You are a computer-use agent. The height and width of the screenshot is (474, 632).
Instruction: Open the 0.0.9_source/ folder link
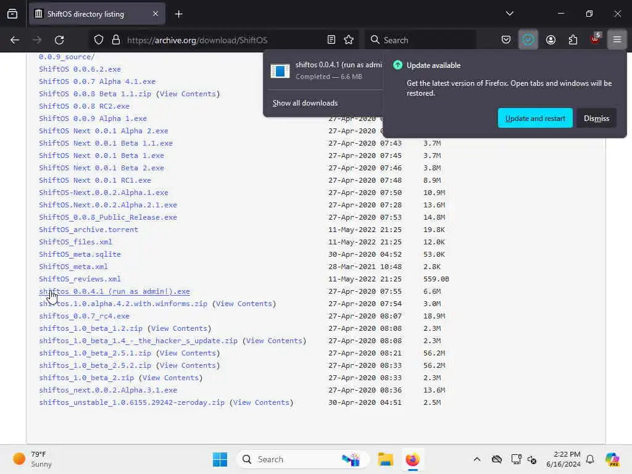(x=67, y=57)
